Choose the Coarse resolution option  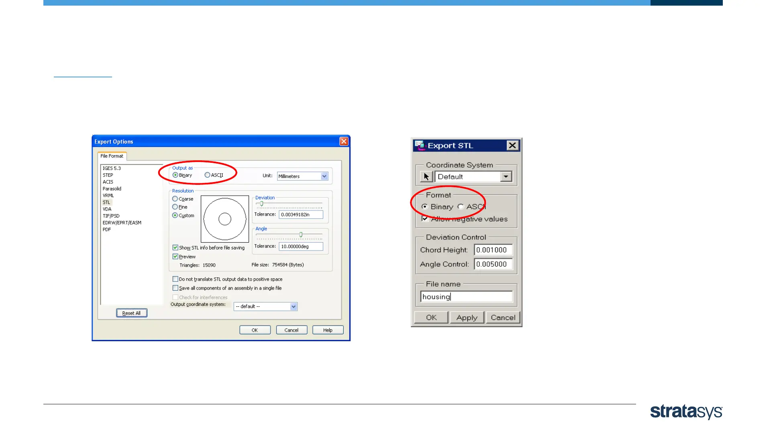tap(175, 199)
